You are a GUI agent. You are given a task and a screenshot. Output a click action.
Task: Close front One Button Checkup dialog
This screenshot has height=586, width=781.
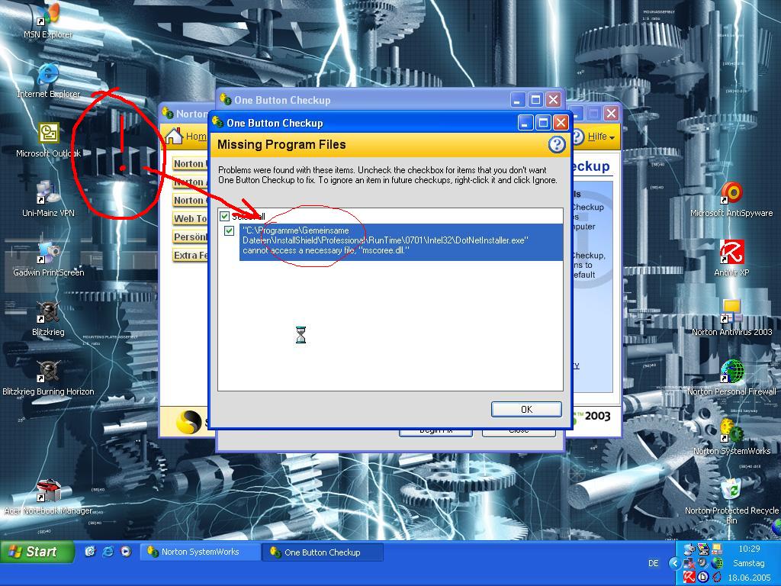tap(561, 123)
